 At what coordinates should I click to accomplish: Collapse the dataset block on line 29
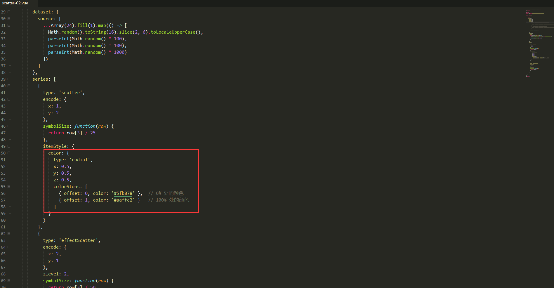pyautogui.click(x=9, y=12)
